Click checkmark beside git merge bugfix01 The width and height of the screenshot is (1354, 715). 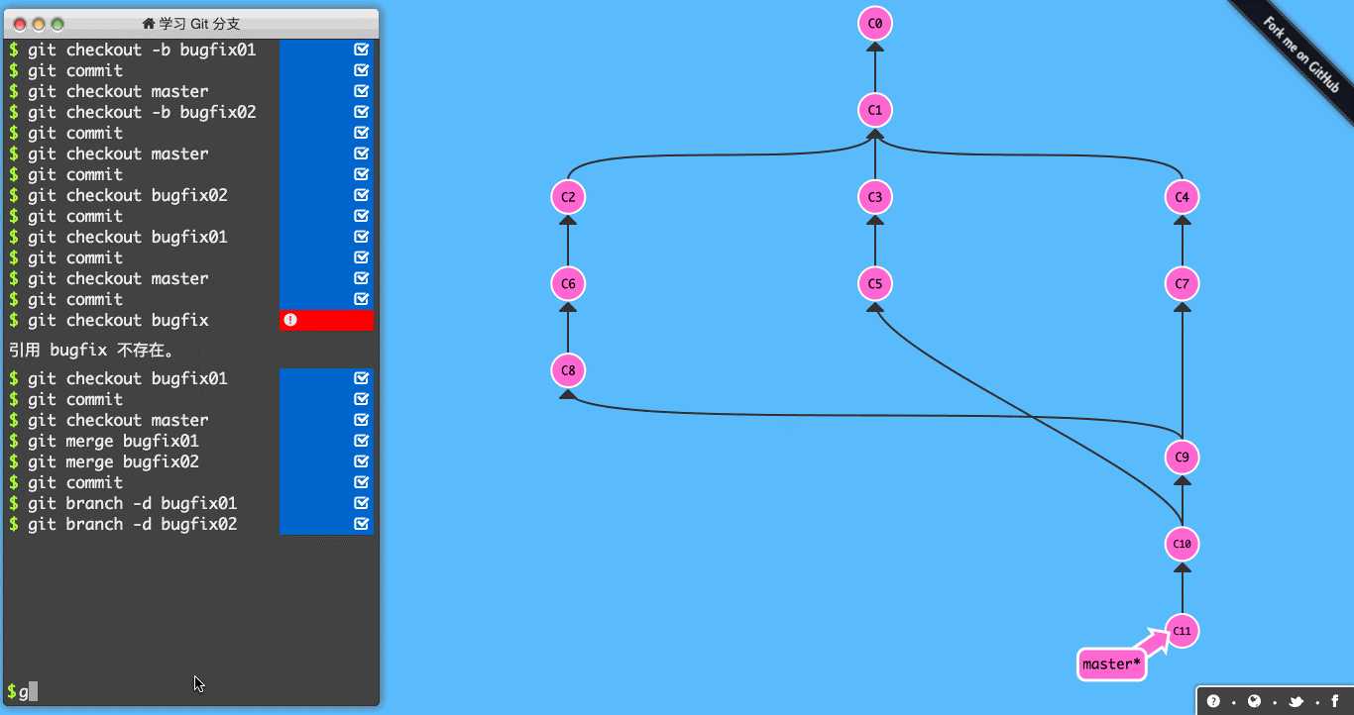[x=361, y=441]
